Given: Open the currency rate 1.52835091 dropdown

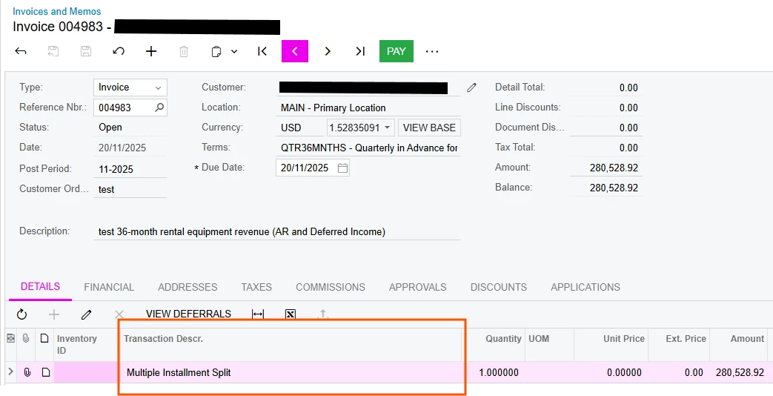Looking at the screenshot, I should [x=388, y=128].
